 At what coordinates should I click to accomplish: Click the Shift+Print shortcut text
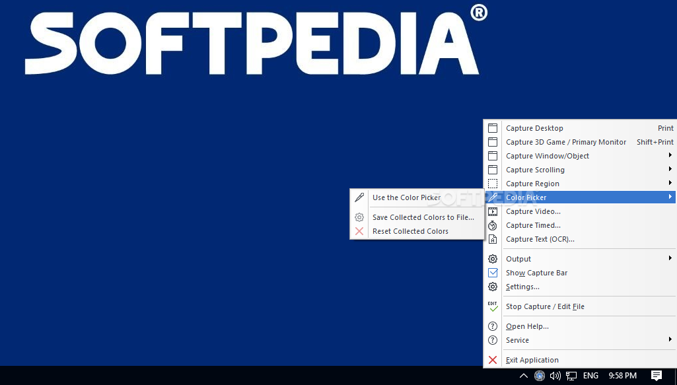[x=655, y=142]
